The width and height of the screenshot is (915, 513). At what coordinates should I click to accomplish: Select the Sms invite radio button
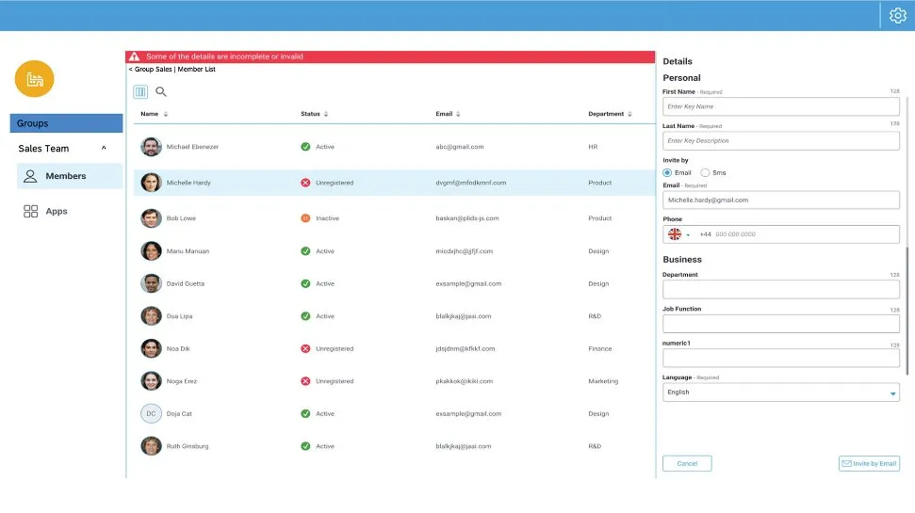pyautogui.click(x=705, y=173)
